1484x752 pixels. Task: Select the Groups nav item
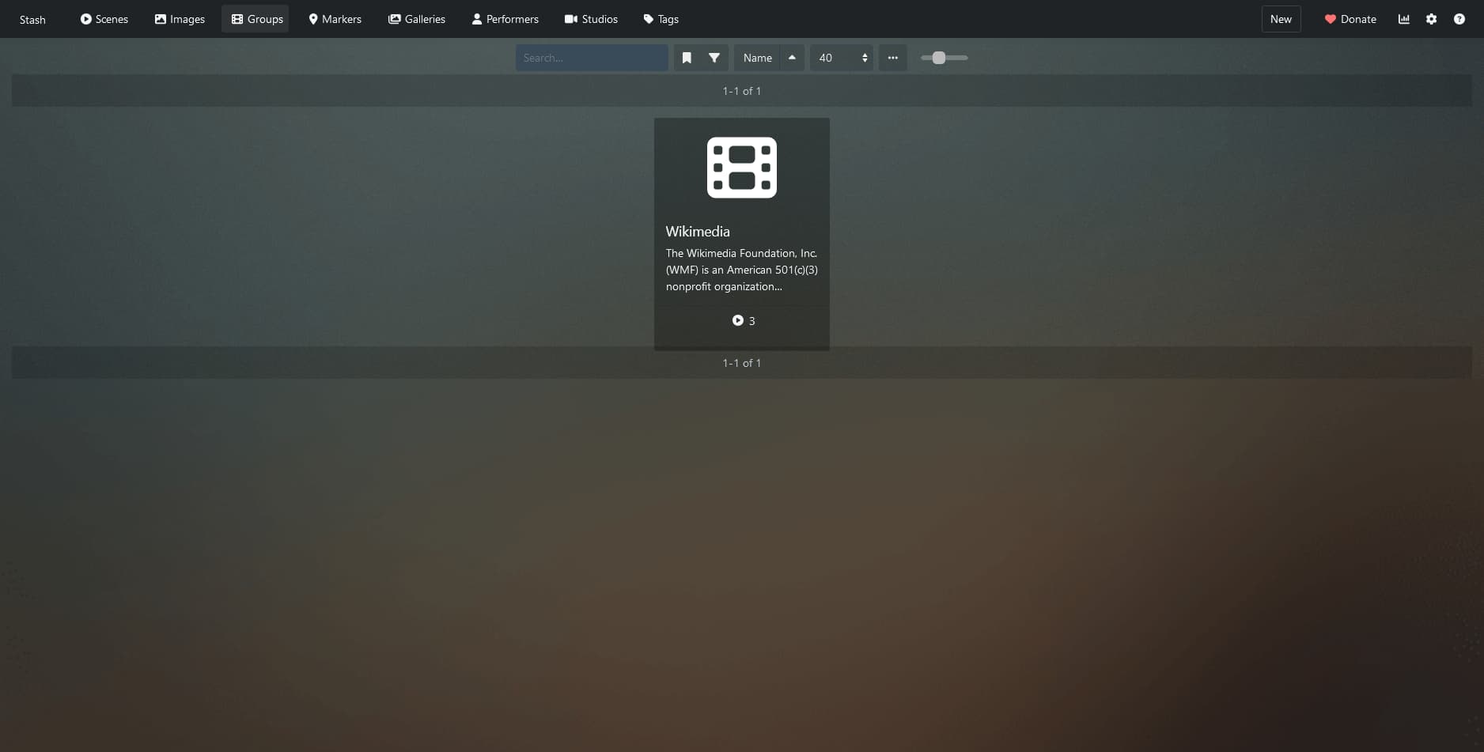click(x=257, y=19)
